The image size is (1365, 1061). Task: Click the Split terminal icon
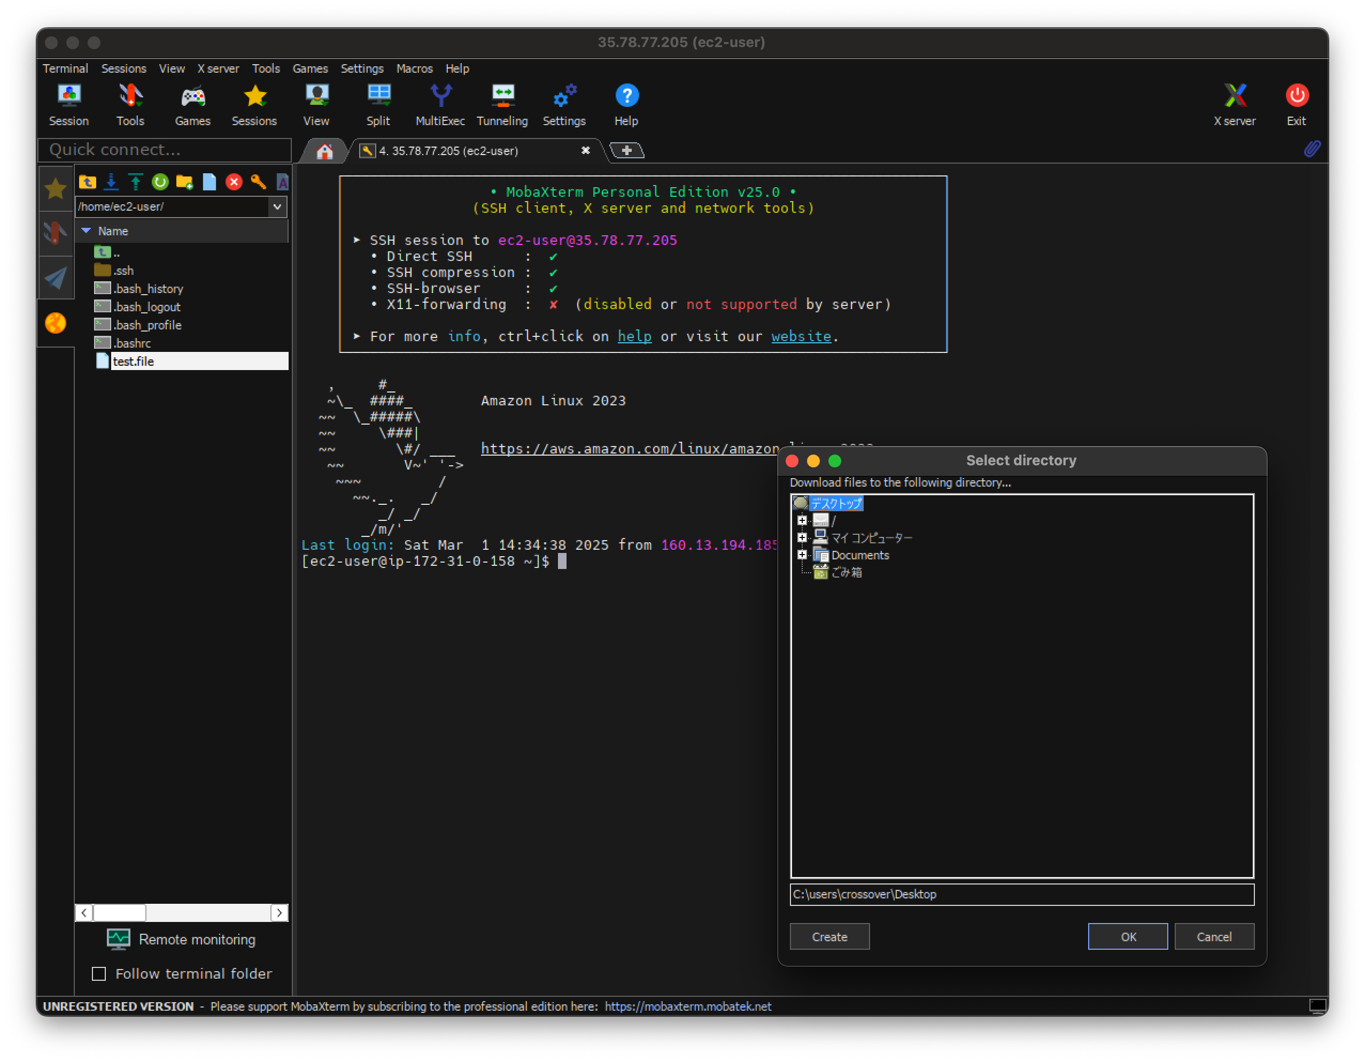tap(378, 104)
